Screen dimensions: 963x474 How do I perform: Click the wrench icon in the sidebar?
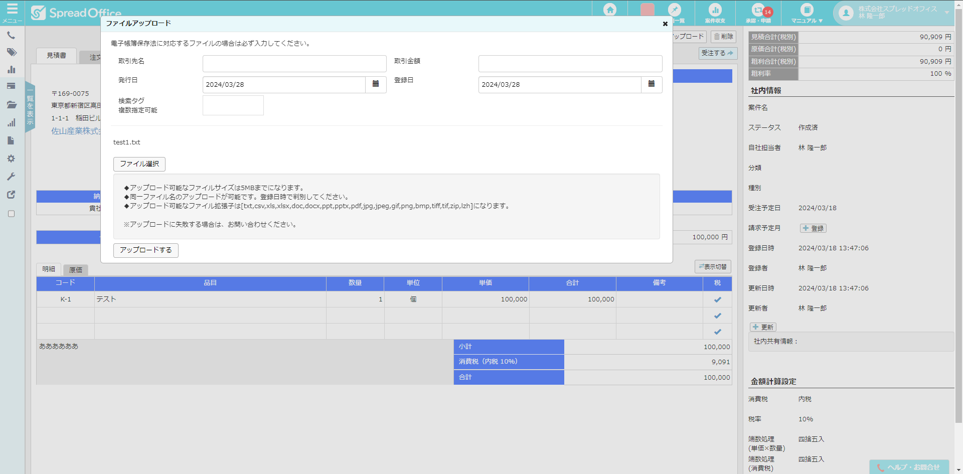point(11,177)
